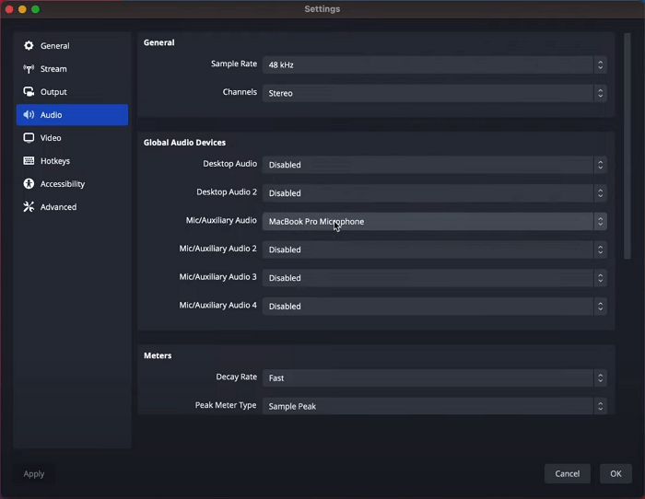Open the Desktop Audio device dropdown

pos(434,166)
